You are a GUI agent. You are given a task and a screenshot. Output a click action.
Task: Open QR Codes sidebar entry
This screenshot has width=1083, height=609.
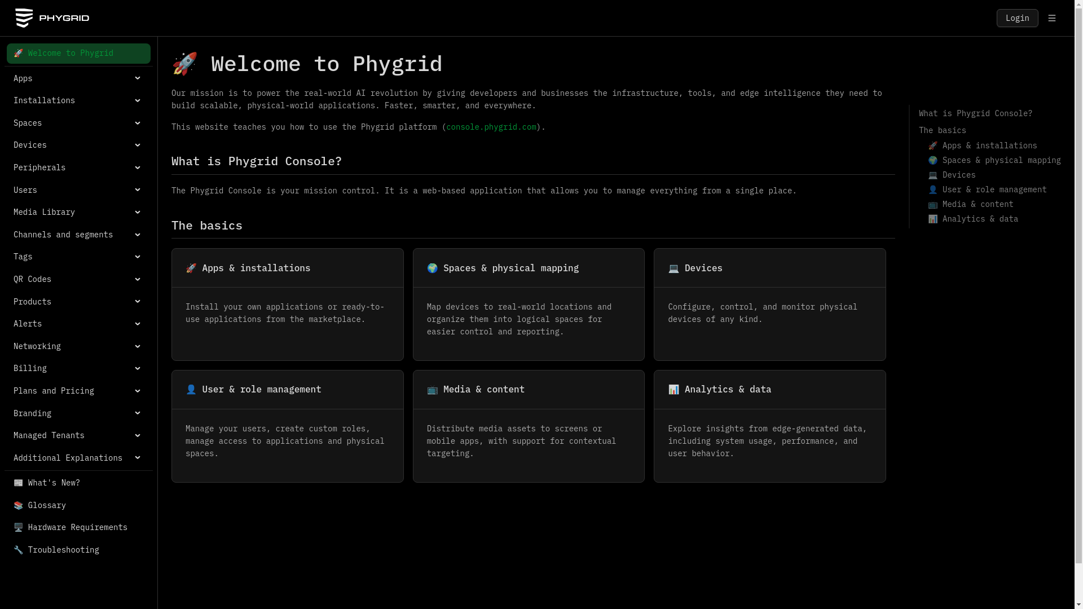pos(78,279)
